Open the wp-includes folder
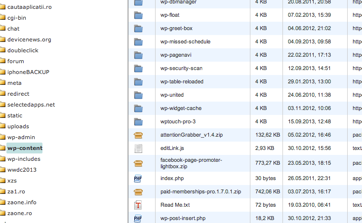The height and width of the screenshot is (223, 362). 24,159
